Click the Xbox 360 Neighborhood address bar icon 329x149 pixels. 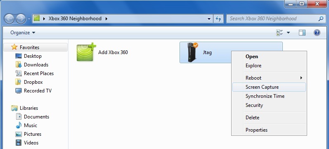click(x=36, y=19)
